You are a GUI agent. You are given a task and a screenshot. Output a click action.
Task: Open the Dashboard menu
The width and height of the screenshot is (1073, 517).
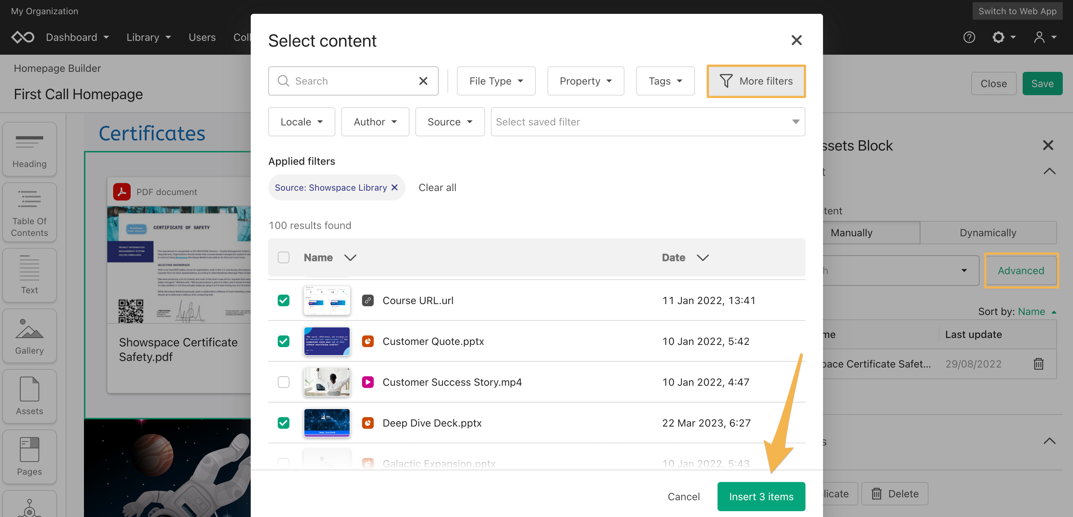tap(77, 37)
